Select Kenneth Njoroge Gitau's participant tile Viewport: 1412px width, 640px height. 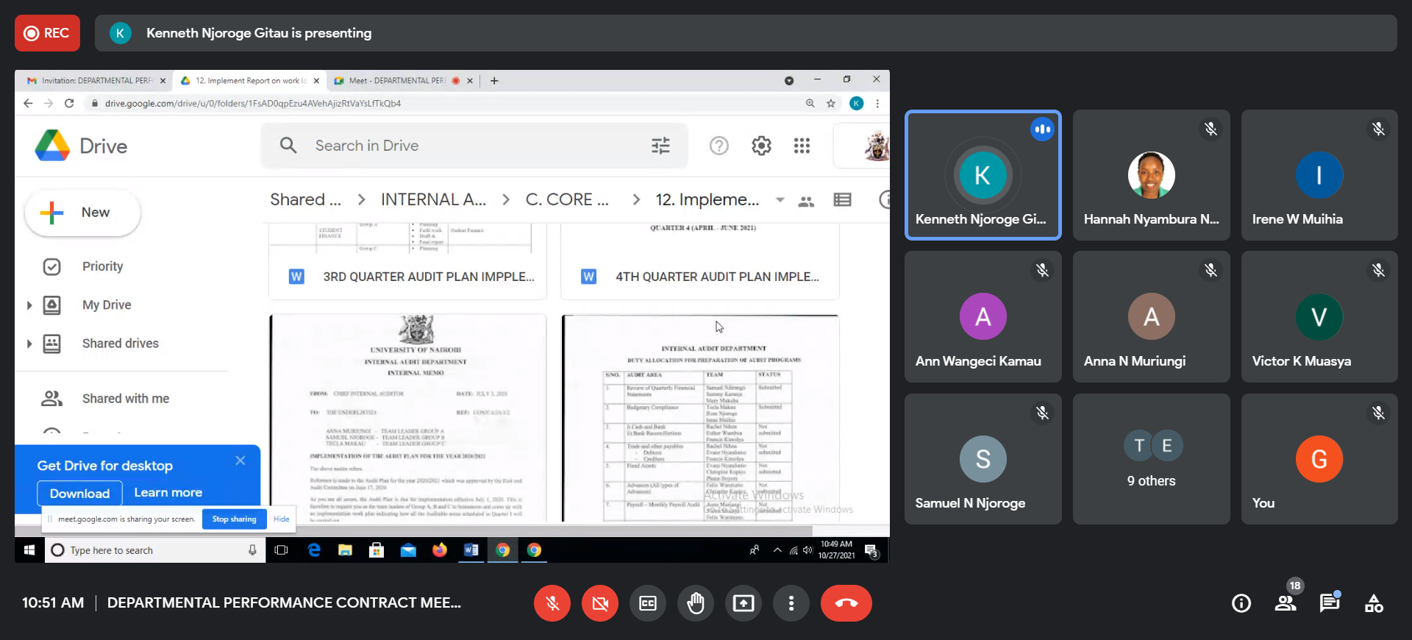tap(983, 175)
